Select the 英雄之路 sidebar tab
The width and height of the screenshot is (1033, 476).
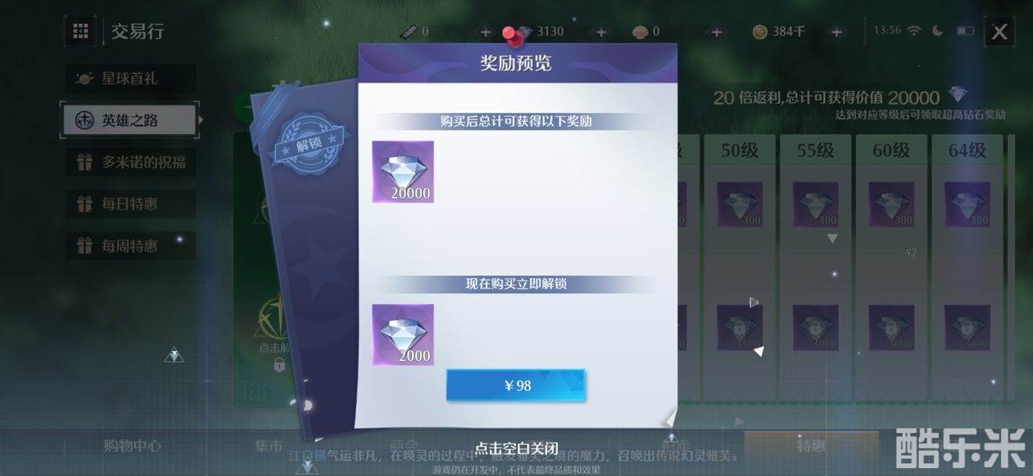pyautogui.click(x=130, y=120)
